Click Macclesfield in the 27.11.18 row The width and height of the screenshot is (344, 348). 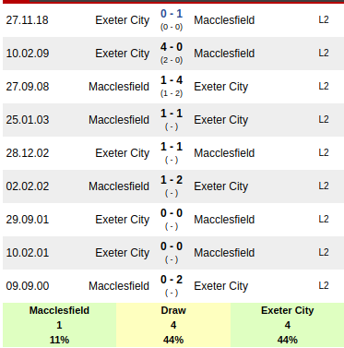[224, 20]
